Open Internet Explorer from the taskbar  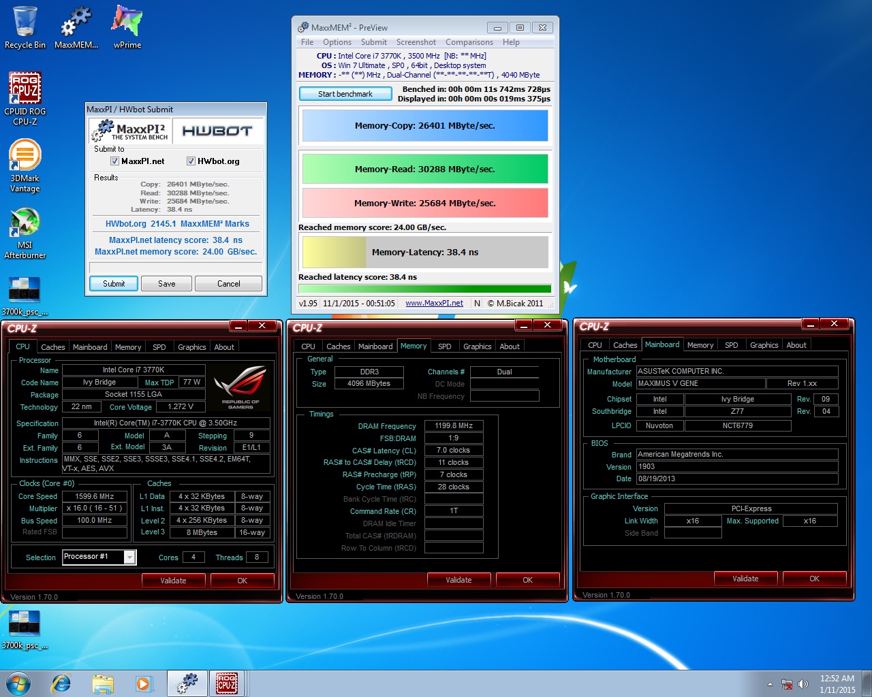point(61,683)
